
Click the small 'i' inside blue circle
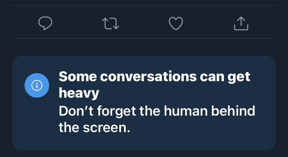37,85
